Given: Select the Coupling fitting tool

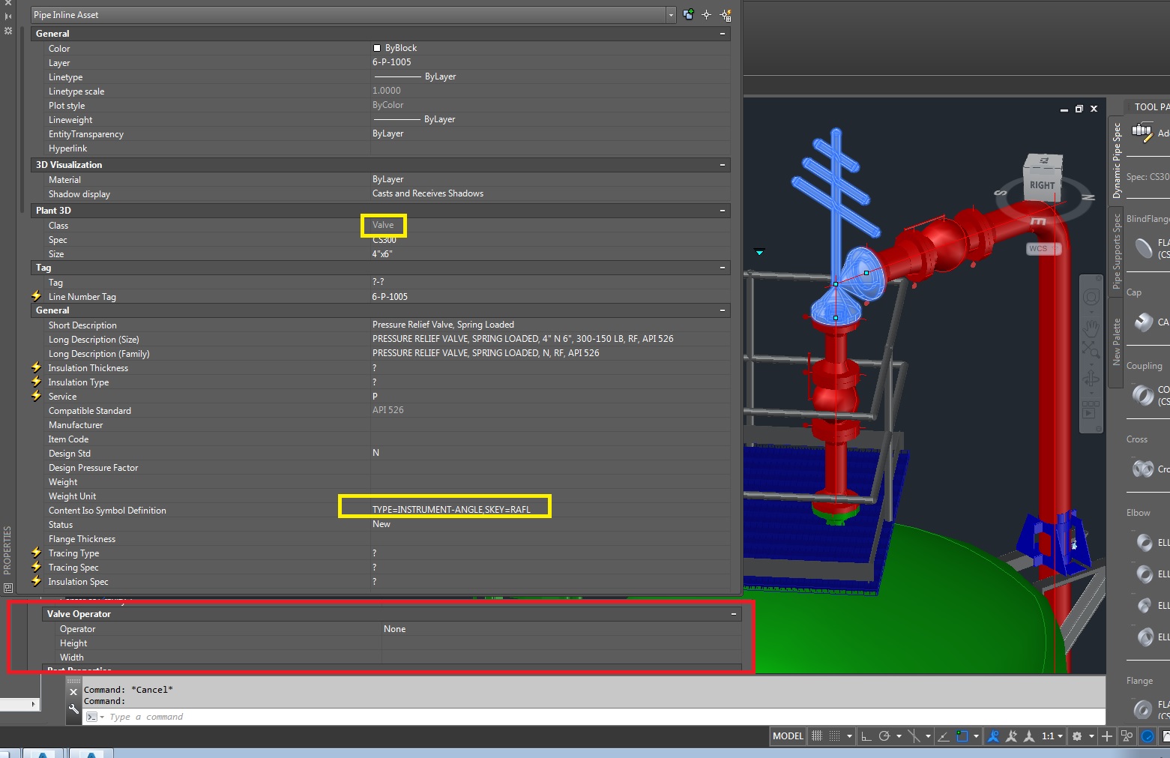Looking at the screenshot, I should pos(1143,394).
